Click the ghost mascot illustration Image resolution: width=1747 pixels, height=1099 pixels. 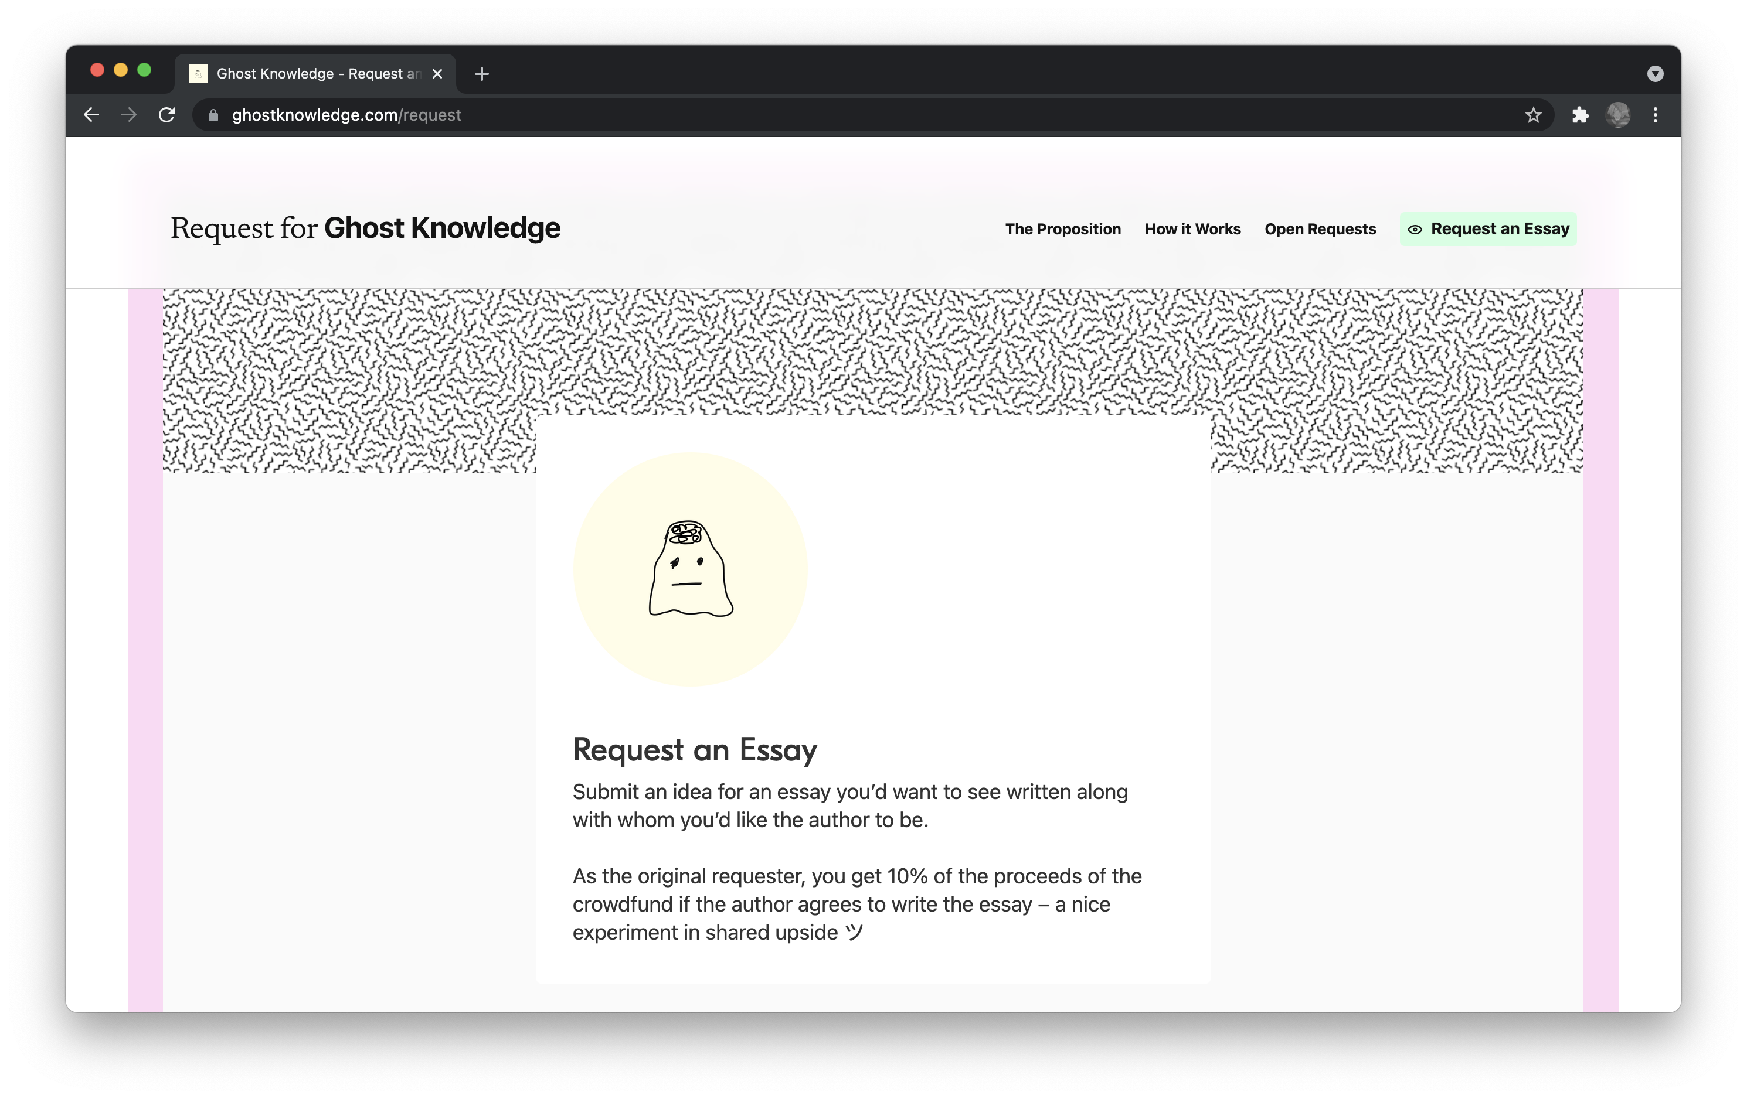point(690,570)
